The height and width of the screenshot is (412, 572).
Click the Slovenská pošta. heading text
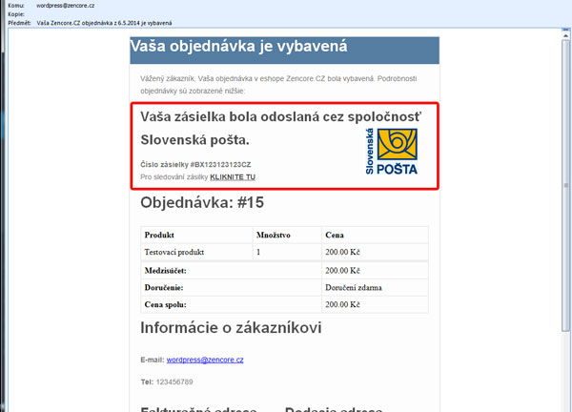coord(194,140)
